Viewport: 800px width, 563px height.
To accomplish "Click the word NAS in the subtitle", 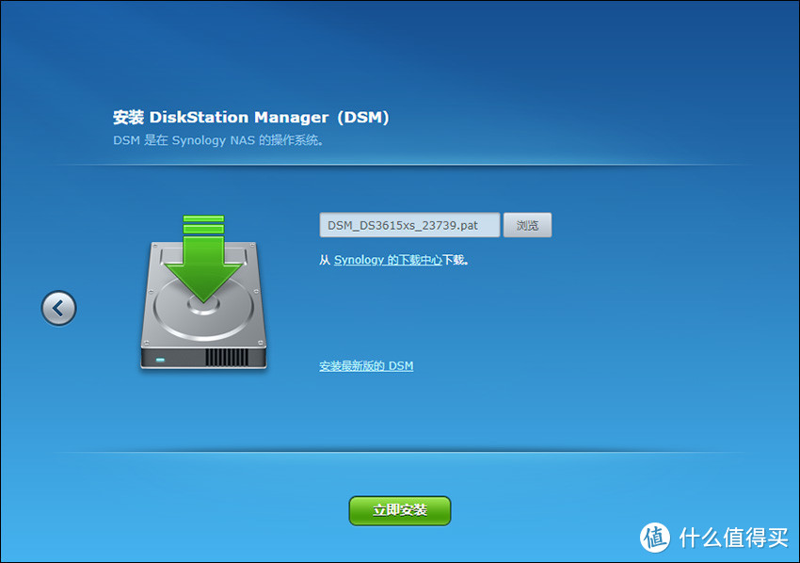I will click(x=244, y=140).
